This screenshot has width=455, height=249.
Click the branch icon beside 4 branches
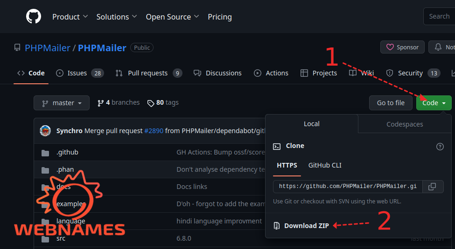101,103
